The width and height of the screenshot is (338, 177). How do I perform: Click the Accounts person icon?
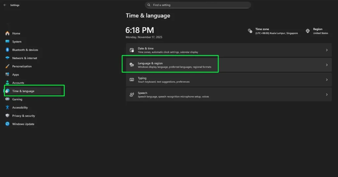click(x=7, y=83)
